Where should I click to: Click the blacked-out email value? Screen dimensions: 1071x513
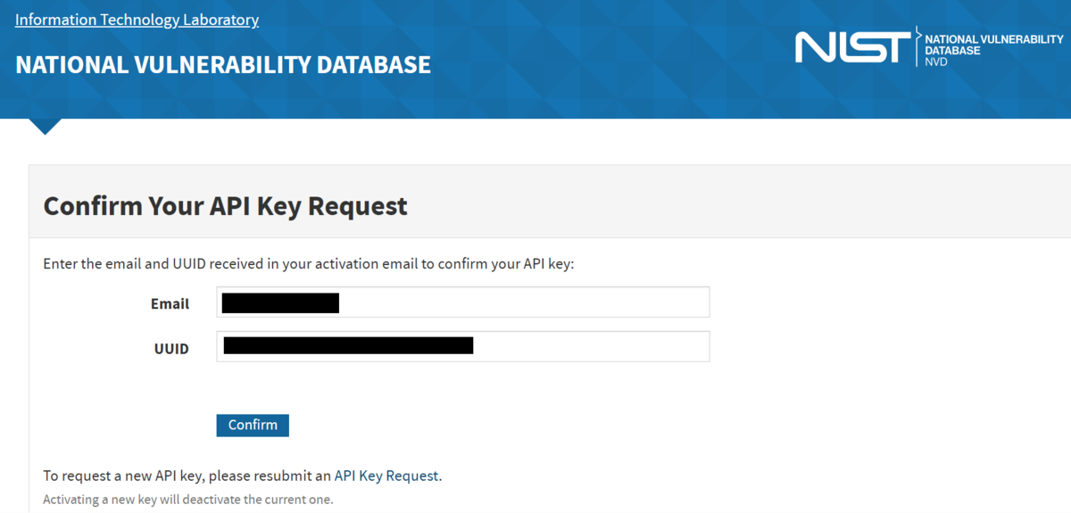point(280,302)
